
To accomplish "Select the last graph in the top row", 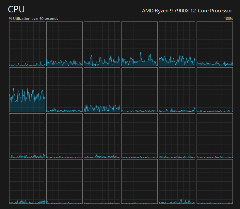I will tap(215, 44).
